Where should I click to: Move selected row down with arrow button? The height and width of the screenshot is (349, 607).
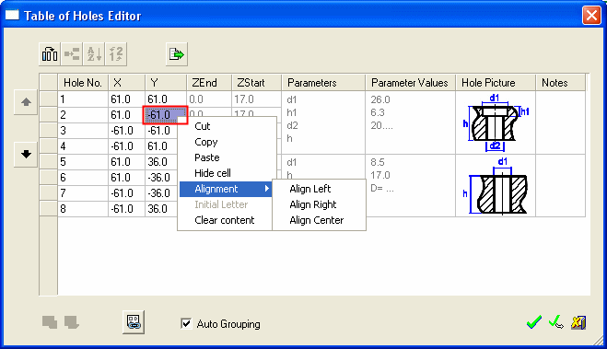point(26,155)
